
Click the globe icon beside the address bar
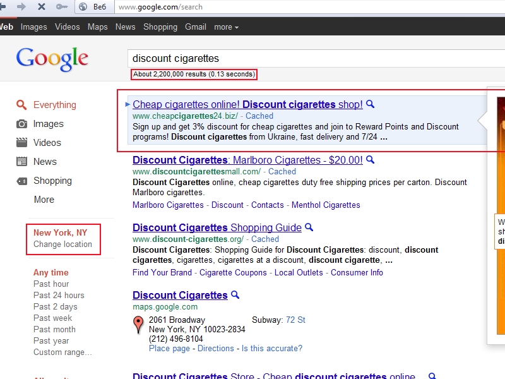tap(83, 7)
